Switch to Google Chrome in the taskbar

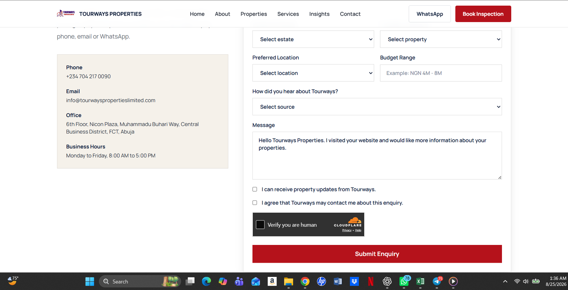click(x=305, y=281)
